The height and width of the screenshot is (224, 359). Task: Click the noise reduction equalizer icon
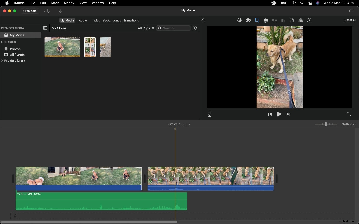coord(283,20)
